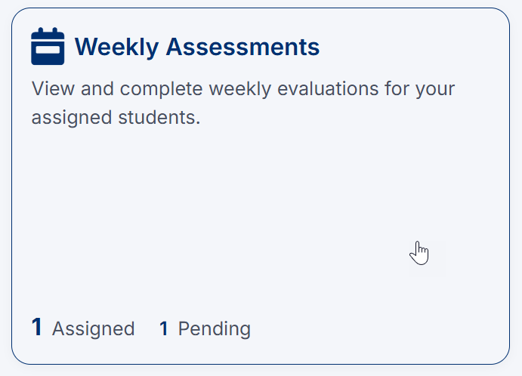Click the "assigned students." text line

pyautogui.click(x=116, y=119)
